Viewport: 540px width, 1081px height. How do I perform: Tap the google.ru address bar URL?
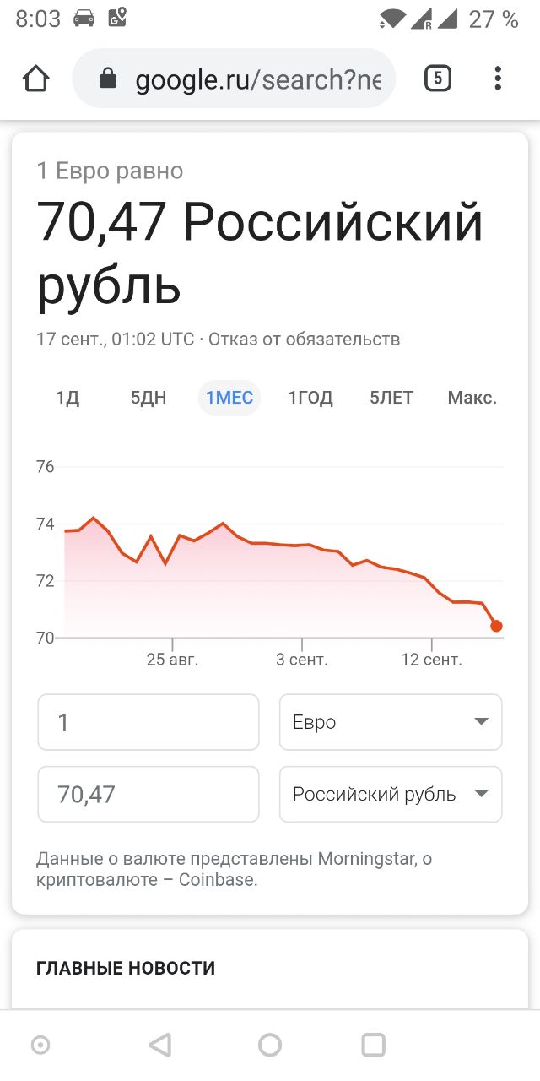(258, 79)
